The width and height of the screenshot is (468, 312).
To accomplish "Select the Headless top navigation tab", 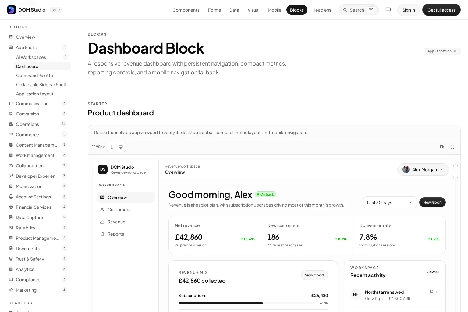I will tap(321, 10).
